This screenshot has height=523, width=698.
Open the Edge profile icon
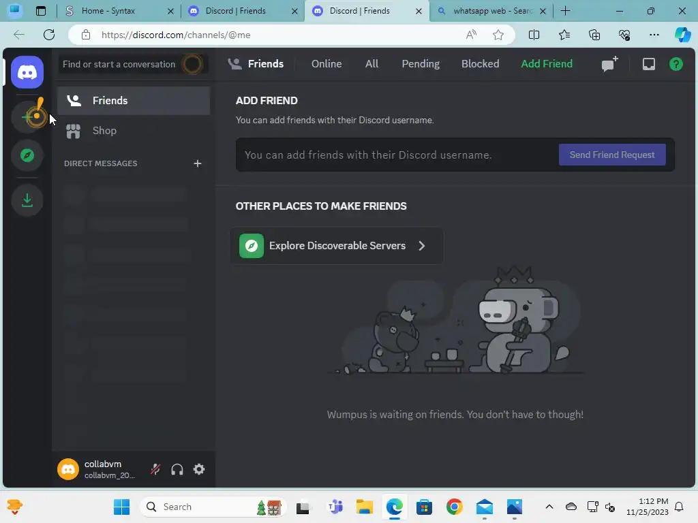click(15, 11)
